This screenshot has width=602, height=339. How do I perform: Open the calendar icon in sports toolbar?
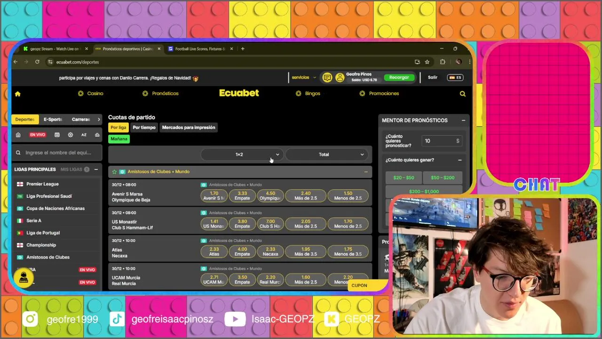tap(57, 135)
